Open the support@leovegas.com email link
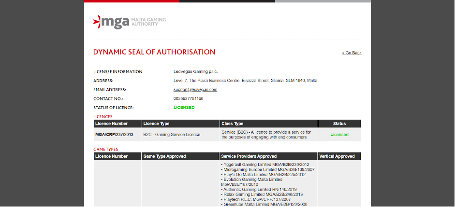The height and width of the screenshot is (207, 455). pos(195,89)
